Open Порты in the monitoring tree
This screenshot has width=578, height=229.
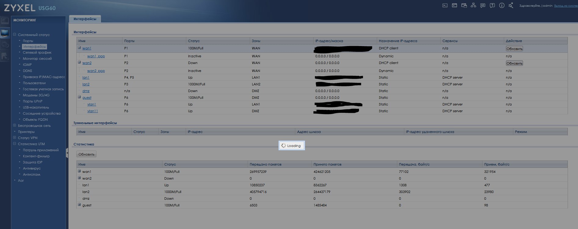28,41
